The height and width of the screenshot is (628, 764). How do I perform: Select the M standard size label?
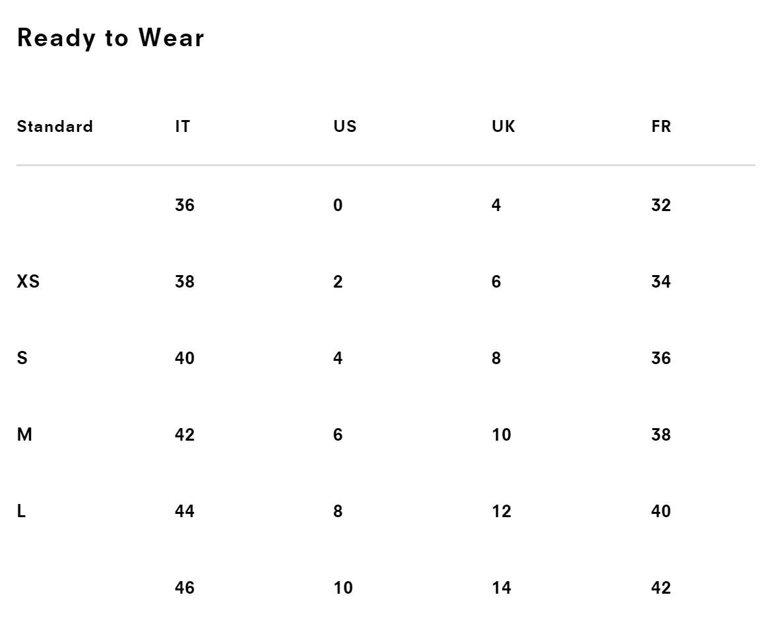click(x=24, y=435)
